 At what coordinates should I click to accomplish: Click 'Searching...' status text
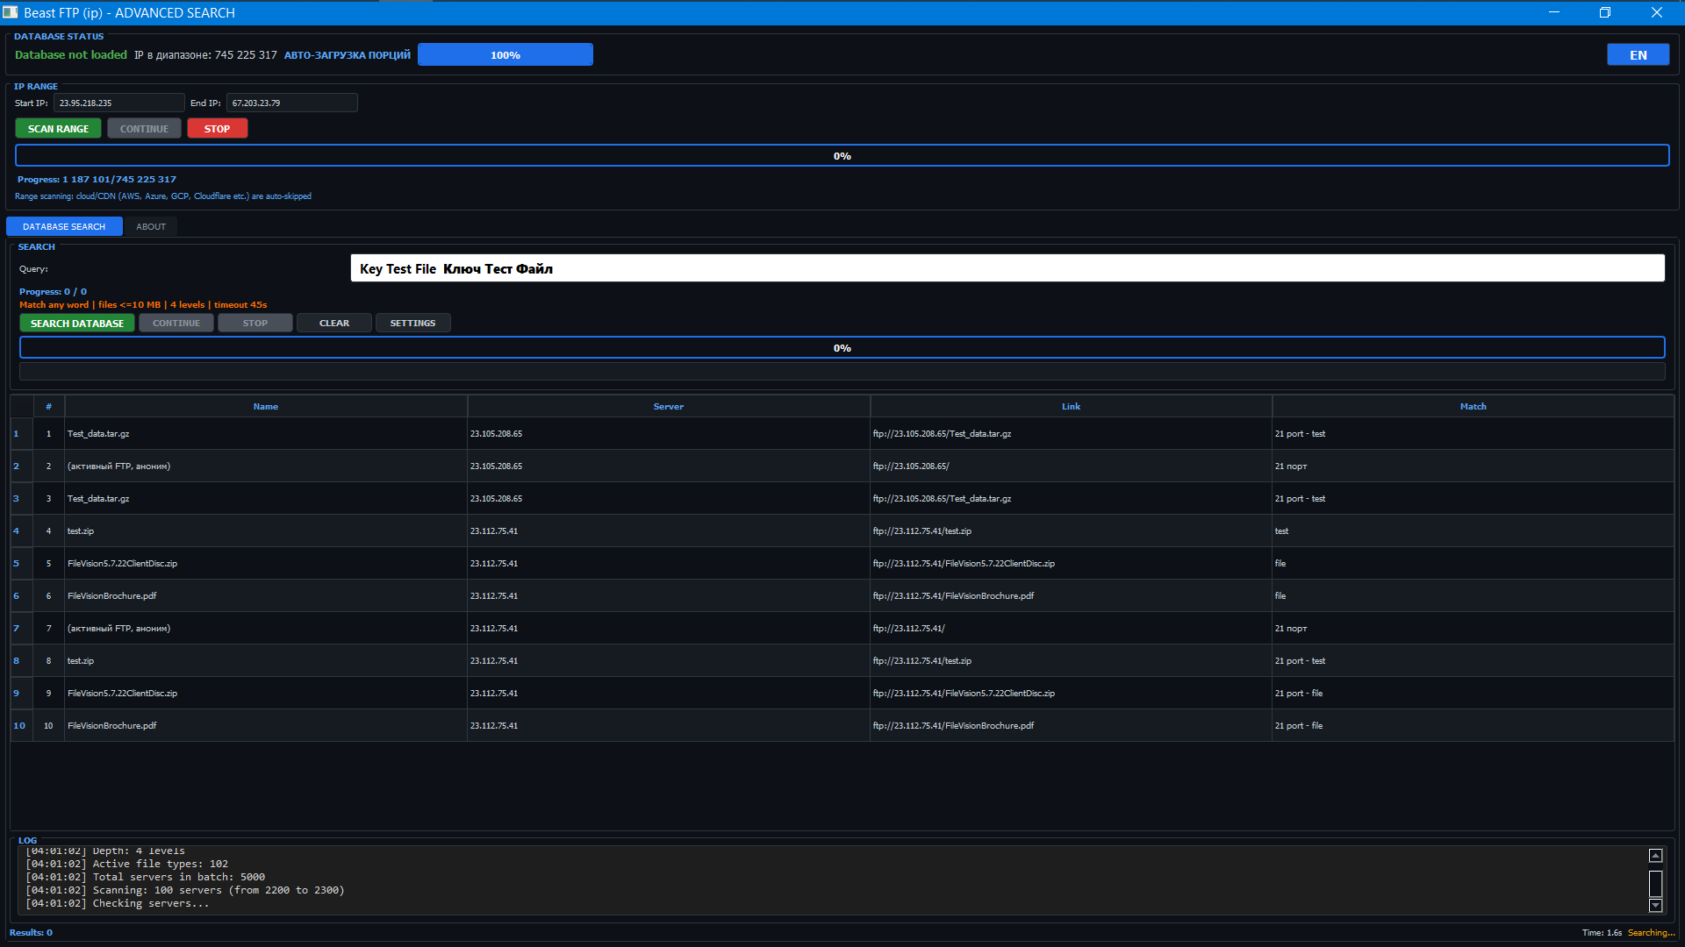1651,932
